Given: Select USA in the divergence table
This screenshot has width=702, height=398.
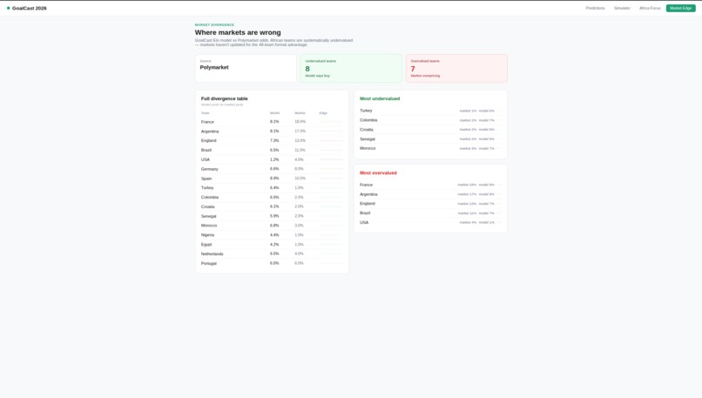Looking at the screenshot, I should point(272,159).
